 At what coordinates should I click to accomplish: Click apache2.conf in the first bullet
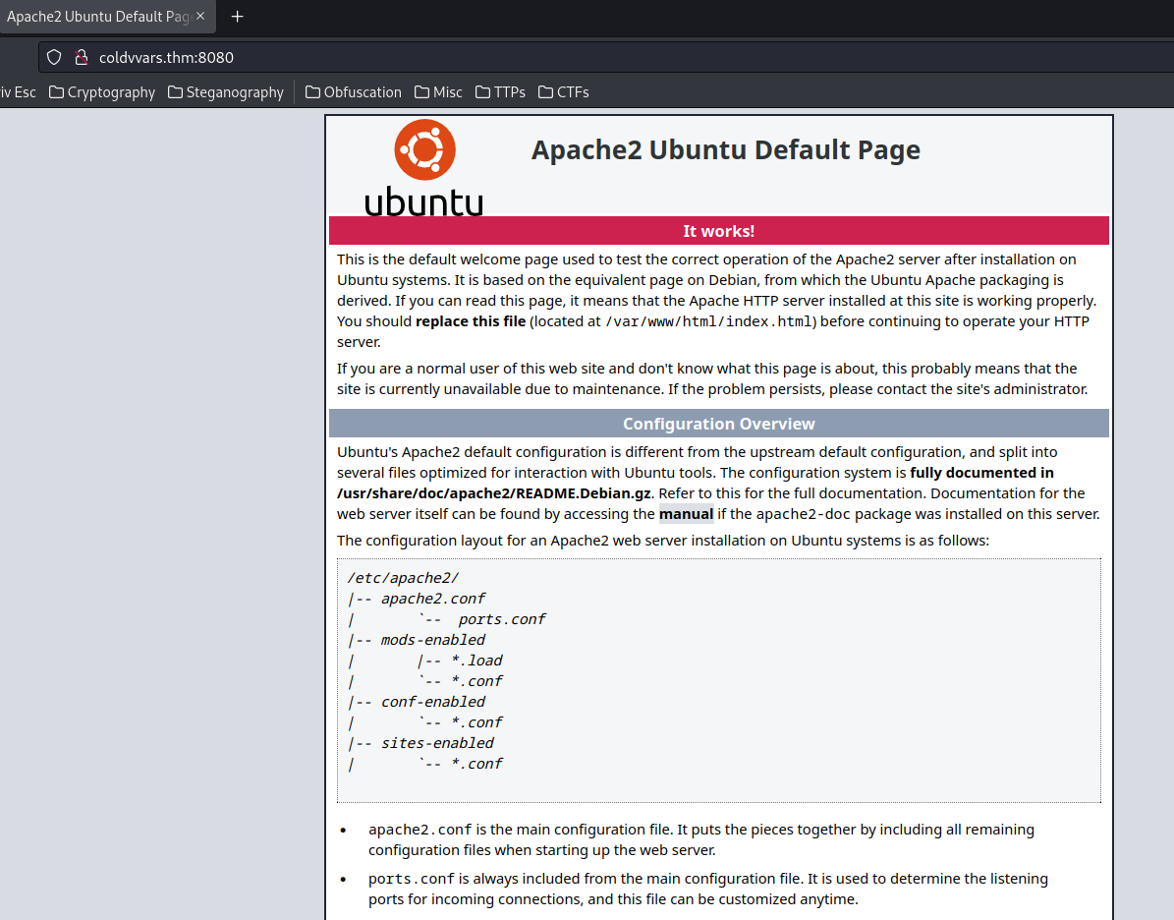(420, 830)
